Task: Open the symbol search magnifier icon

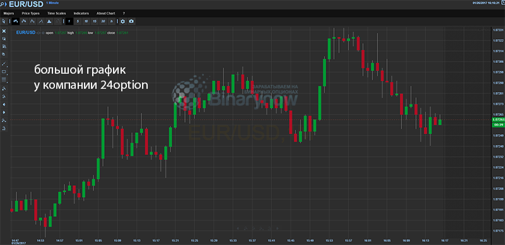Action: 3,5
